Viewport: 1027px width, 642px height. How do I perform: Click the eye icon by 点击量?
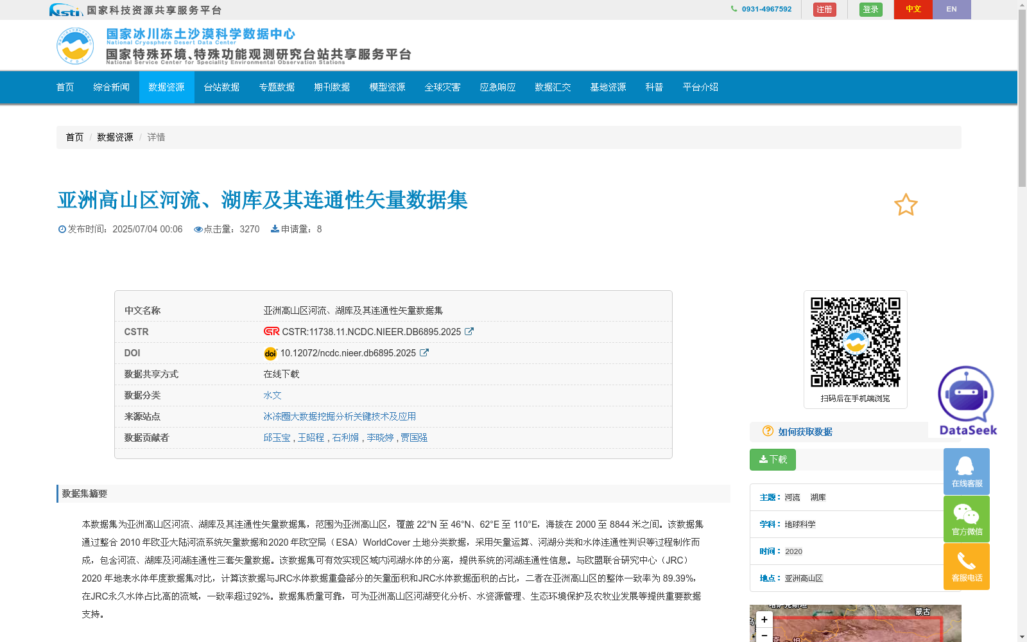pos(198,229)
